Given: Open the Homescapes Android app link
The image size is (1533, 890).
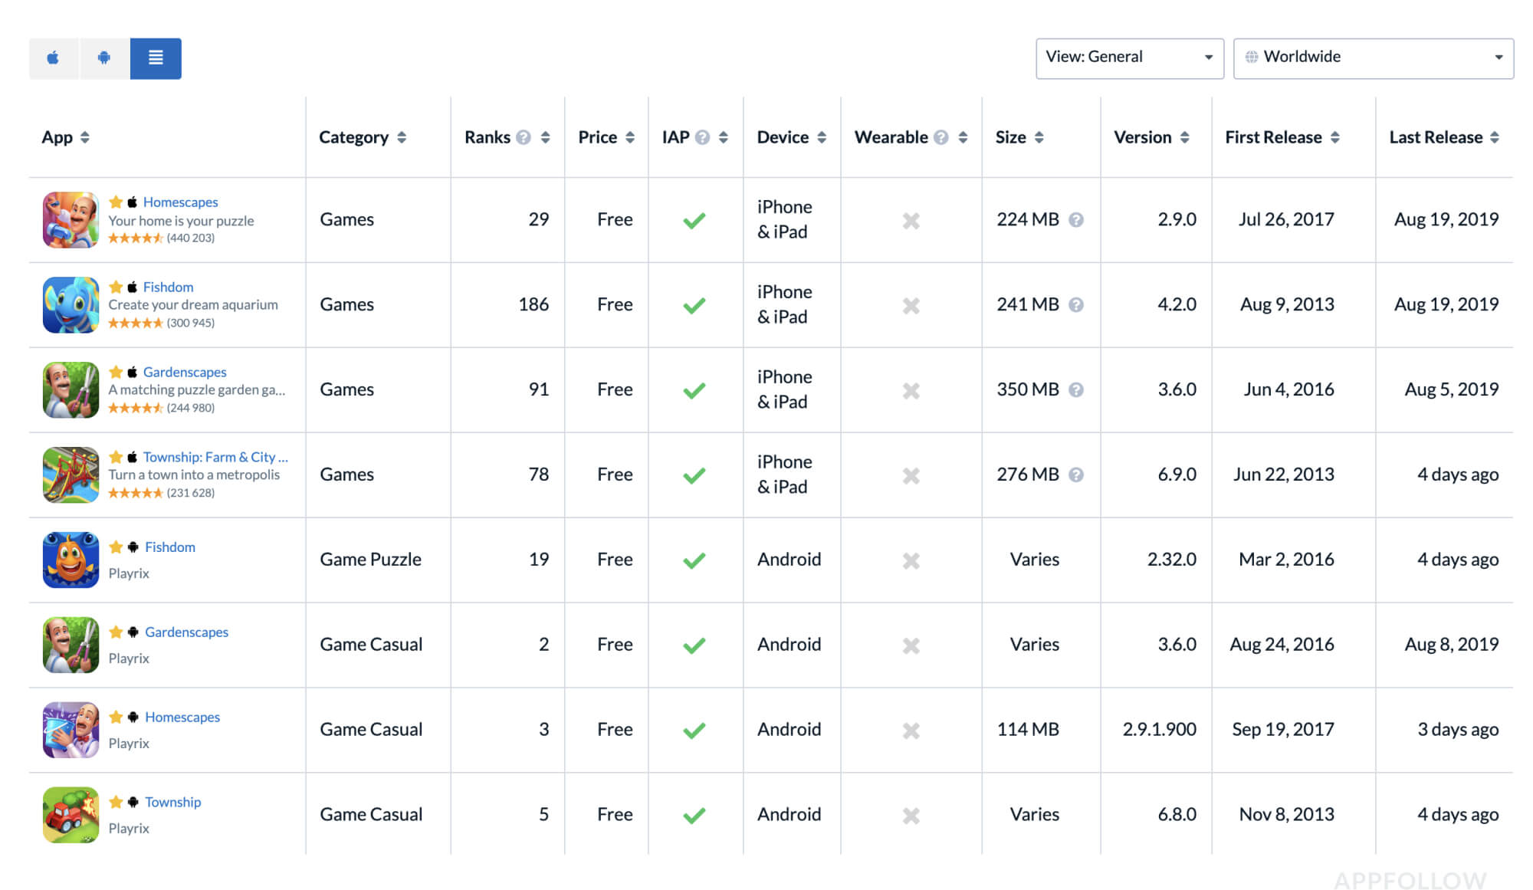Looking at the screenshot, I should [182, 718].
